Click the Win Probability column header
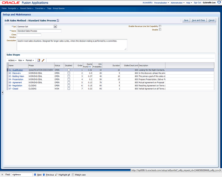The width and height of the screenshot is (222, 177). pyautogui.click(x=97, y=65)
